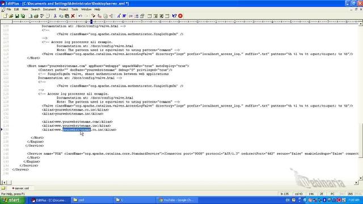Click the Redo arrow icon
363x204 pixels.
[x=86, y=16]
